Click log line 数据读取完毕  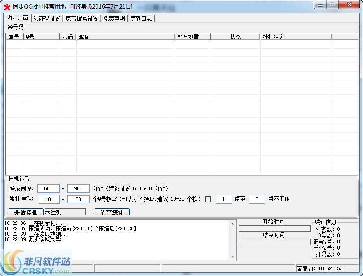coord(35,239)
